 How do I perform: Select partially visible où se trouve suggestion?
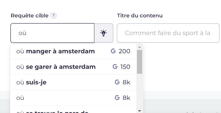pyautogui.click(x=73, y=109)
